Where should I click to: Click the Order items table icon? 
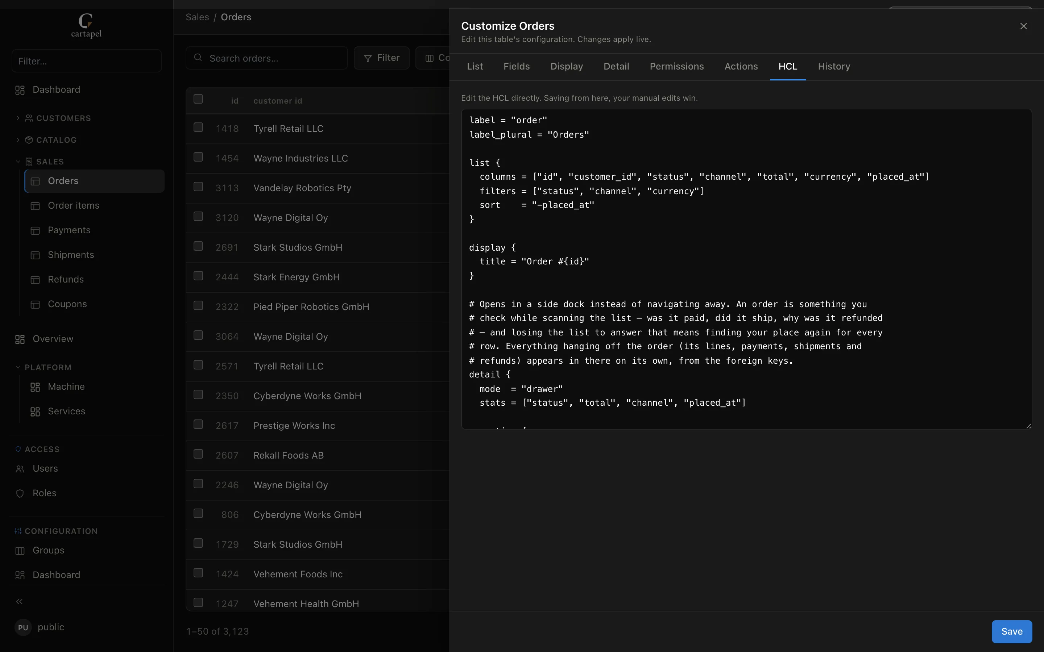[x=36, y=206]
